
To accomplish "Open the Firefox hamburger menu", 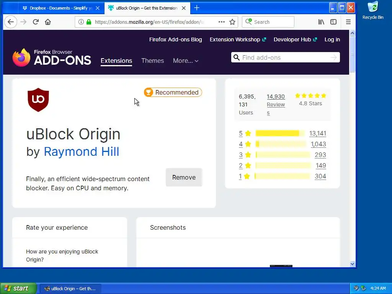I will [x=348, y=22].
